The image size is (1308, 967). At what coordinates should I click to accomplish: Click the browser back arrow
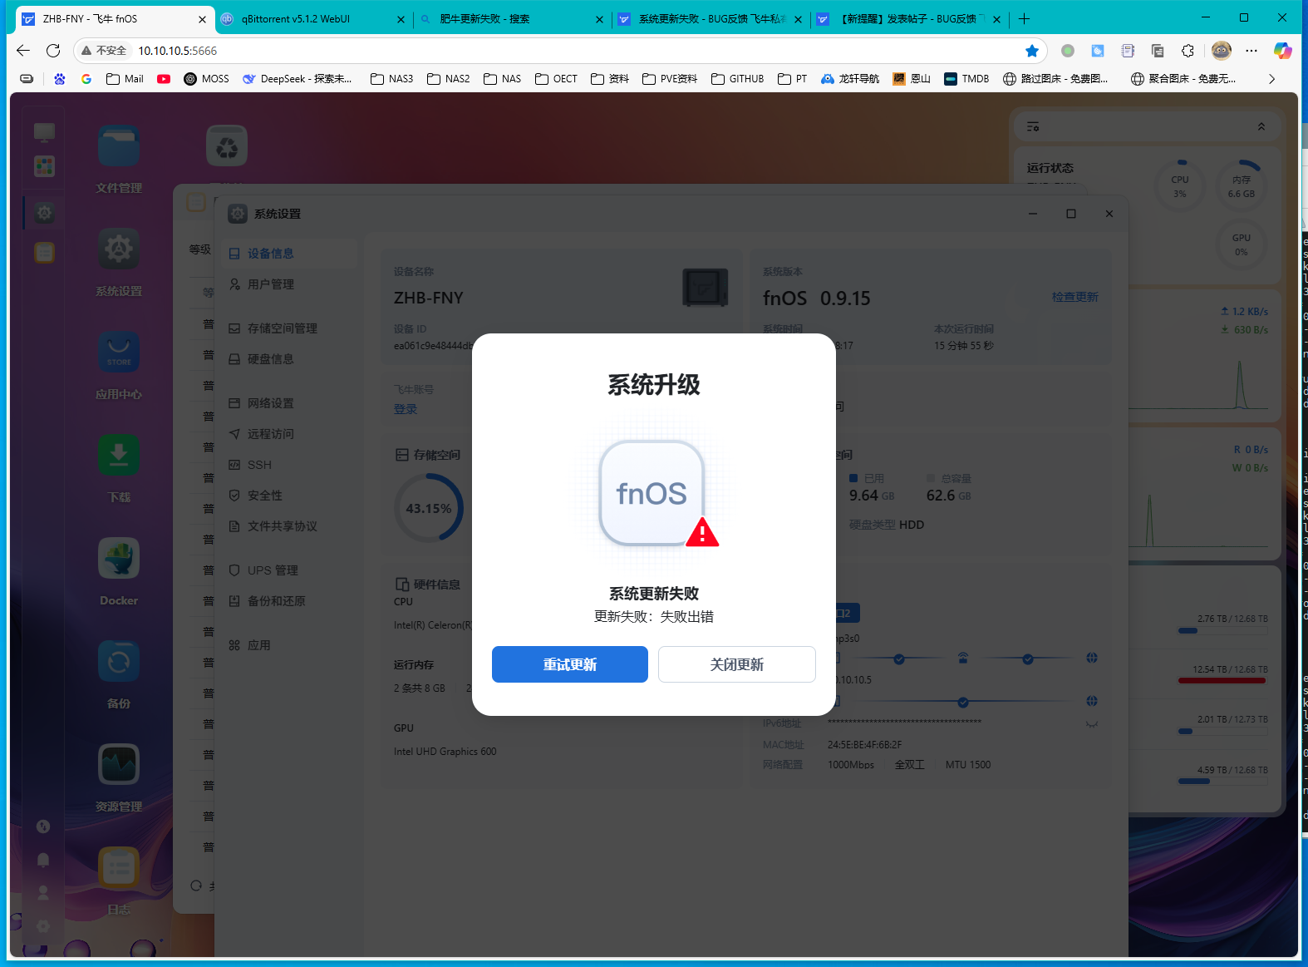pos(23,51)
